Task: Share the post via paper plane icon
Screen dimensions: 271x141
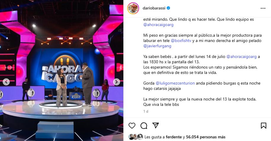Action: 156,125
